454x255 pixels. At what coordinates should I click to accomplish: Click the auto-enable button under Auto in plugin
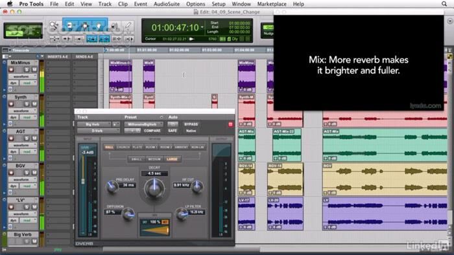tap(173, 124)
